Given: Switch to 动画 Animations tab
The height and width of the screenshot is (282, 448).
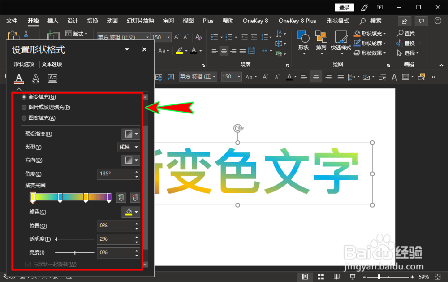Looking at the screenshot, I should [112, 21].
